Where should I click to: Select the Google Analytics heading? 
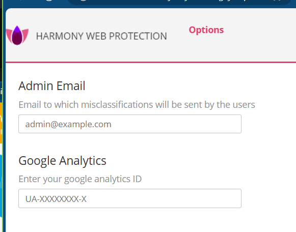62,161
